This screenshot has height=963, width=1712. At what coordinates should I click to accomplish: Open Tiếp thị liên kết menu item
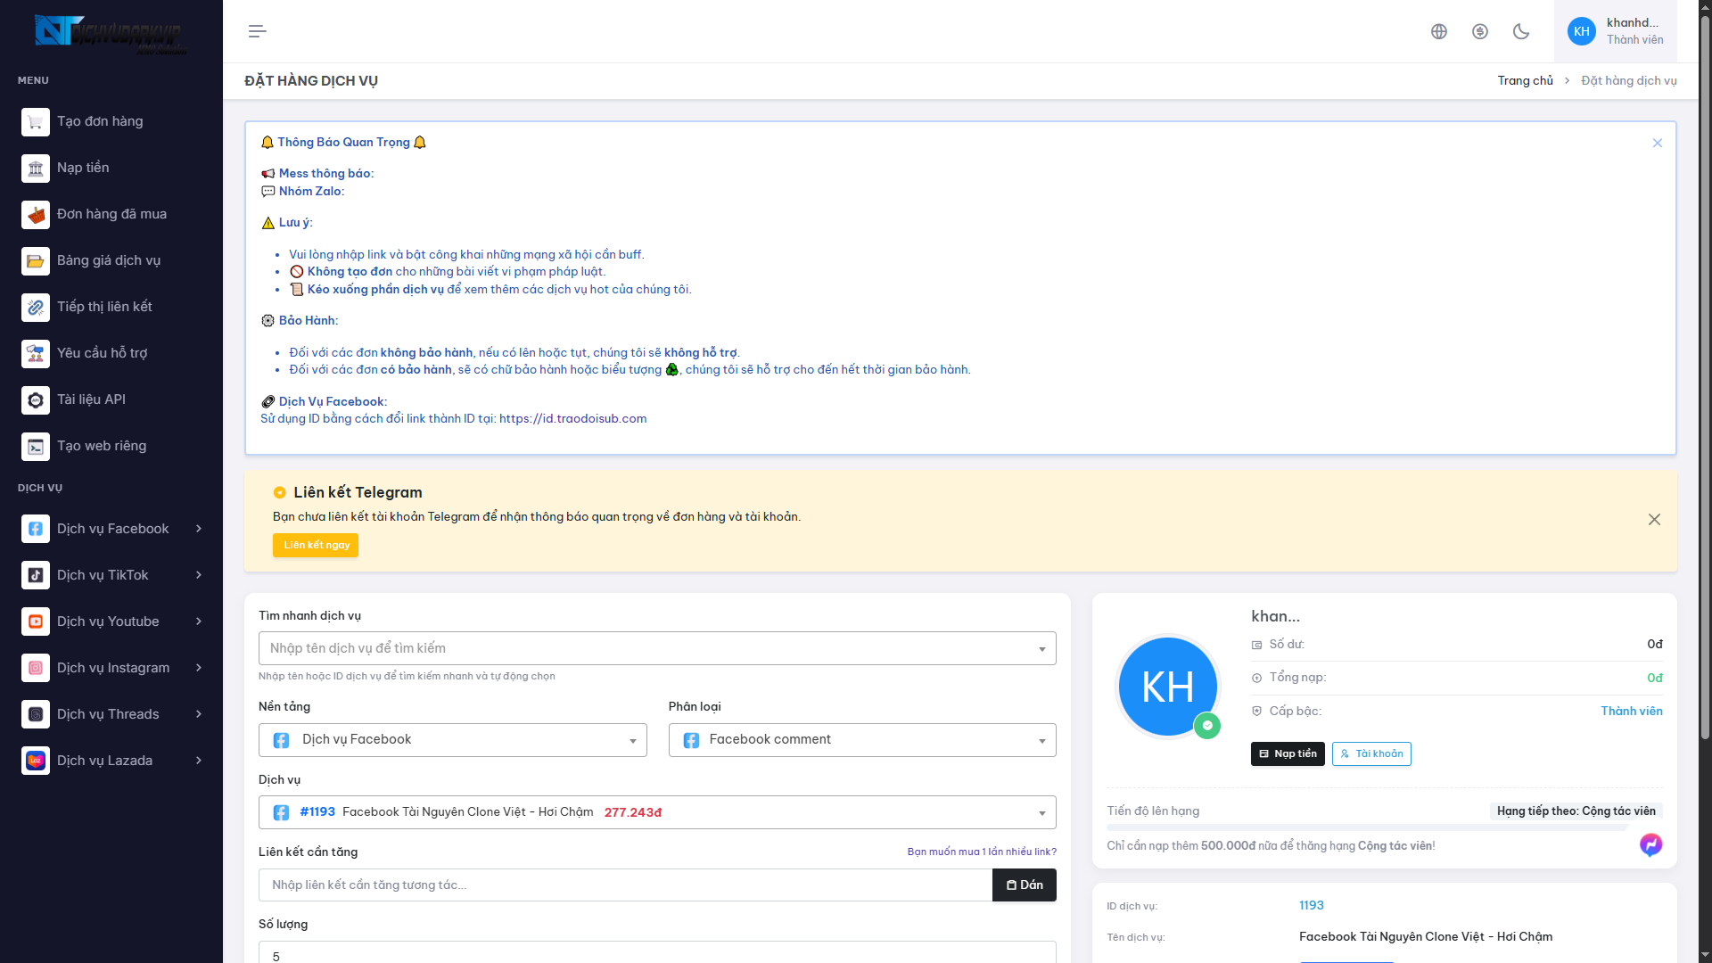(111, 307)
